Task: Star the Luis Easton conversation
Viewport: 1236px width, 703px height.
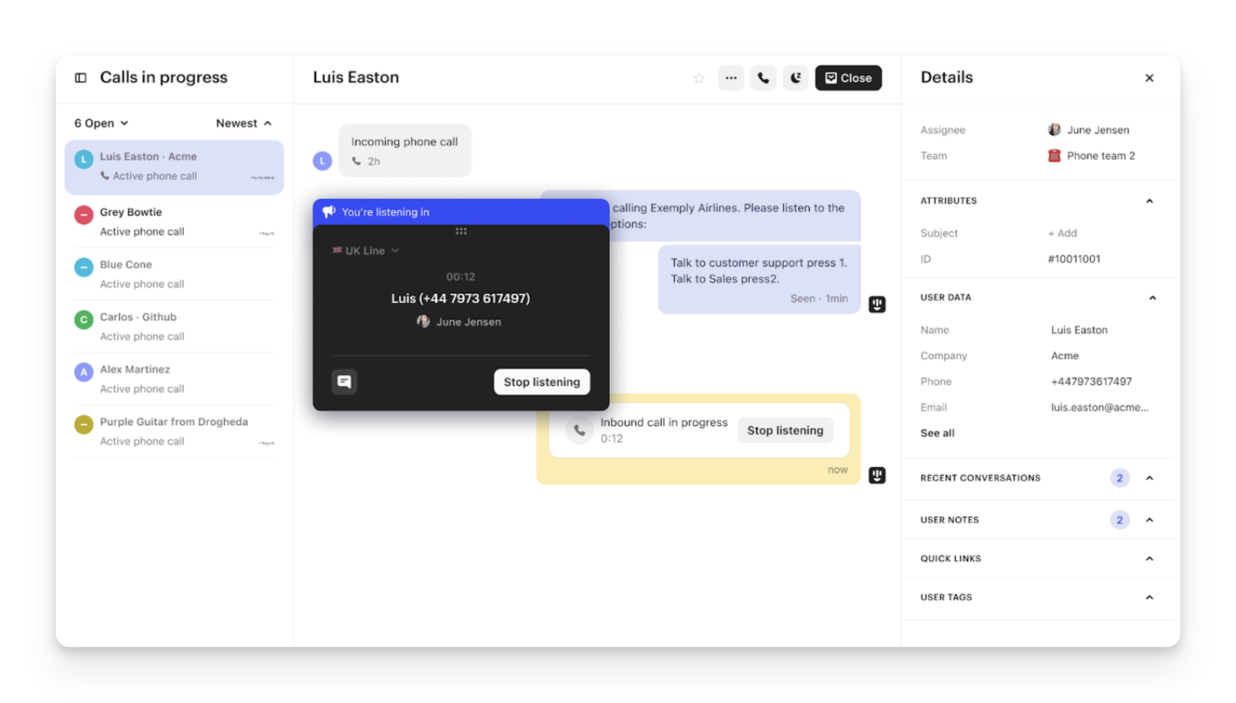Action: point(698,78)
